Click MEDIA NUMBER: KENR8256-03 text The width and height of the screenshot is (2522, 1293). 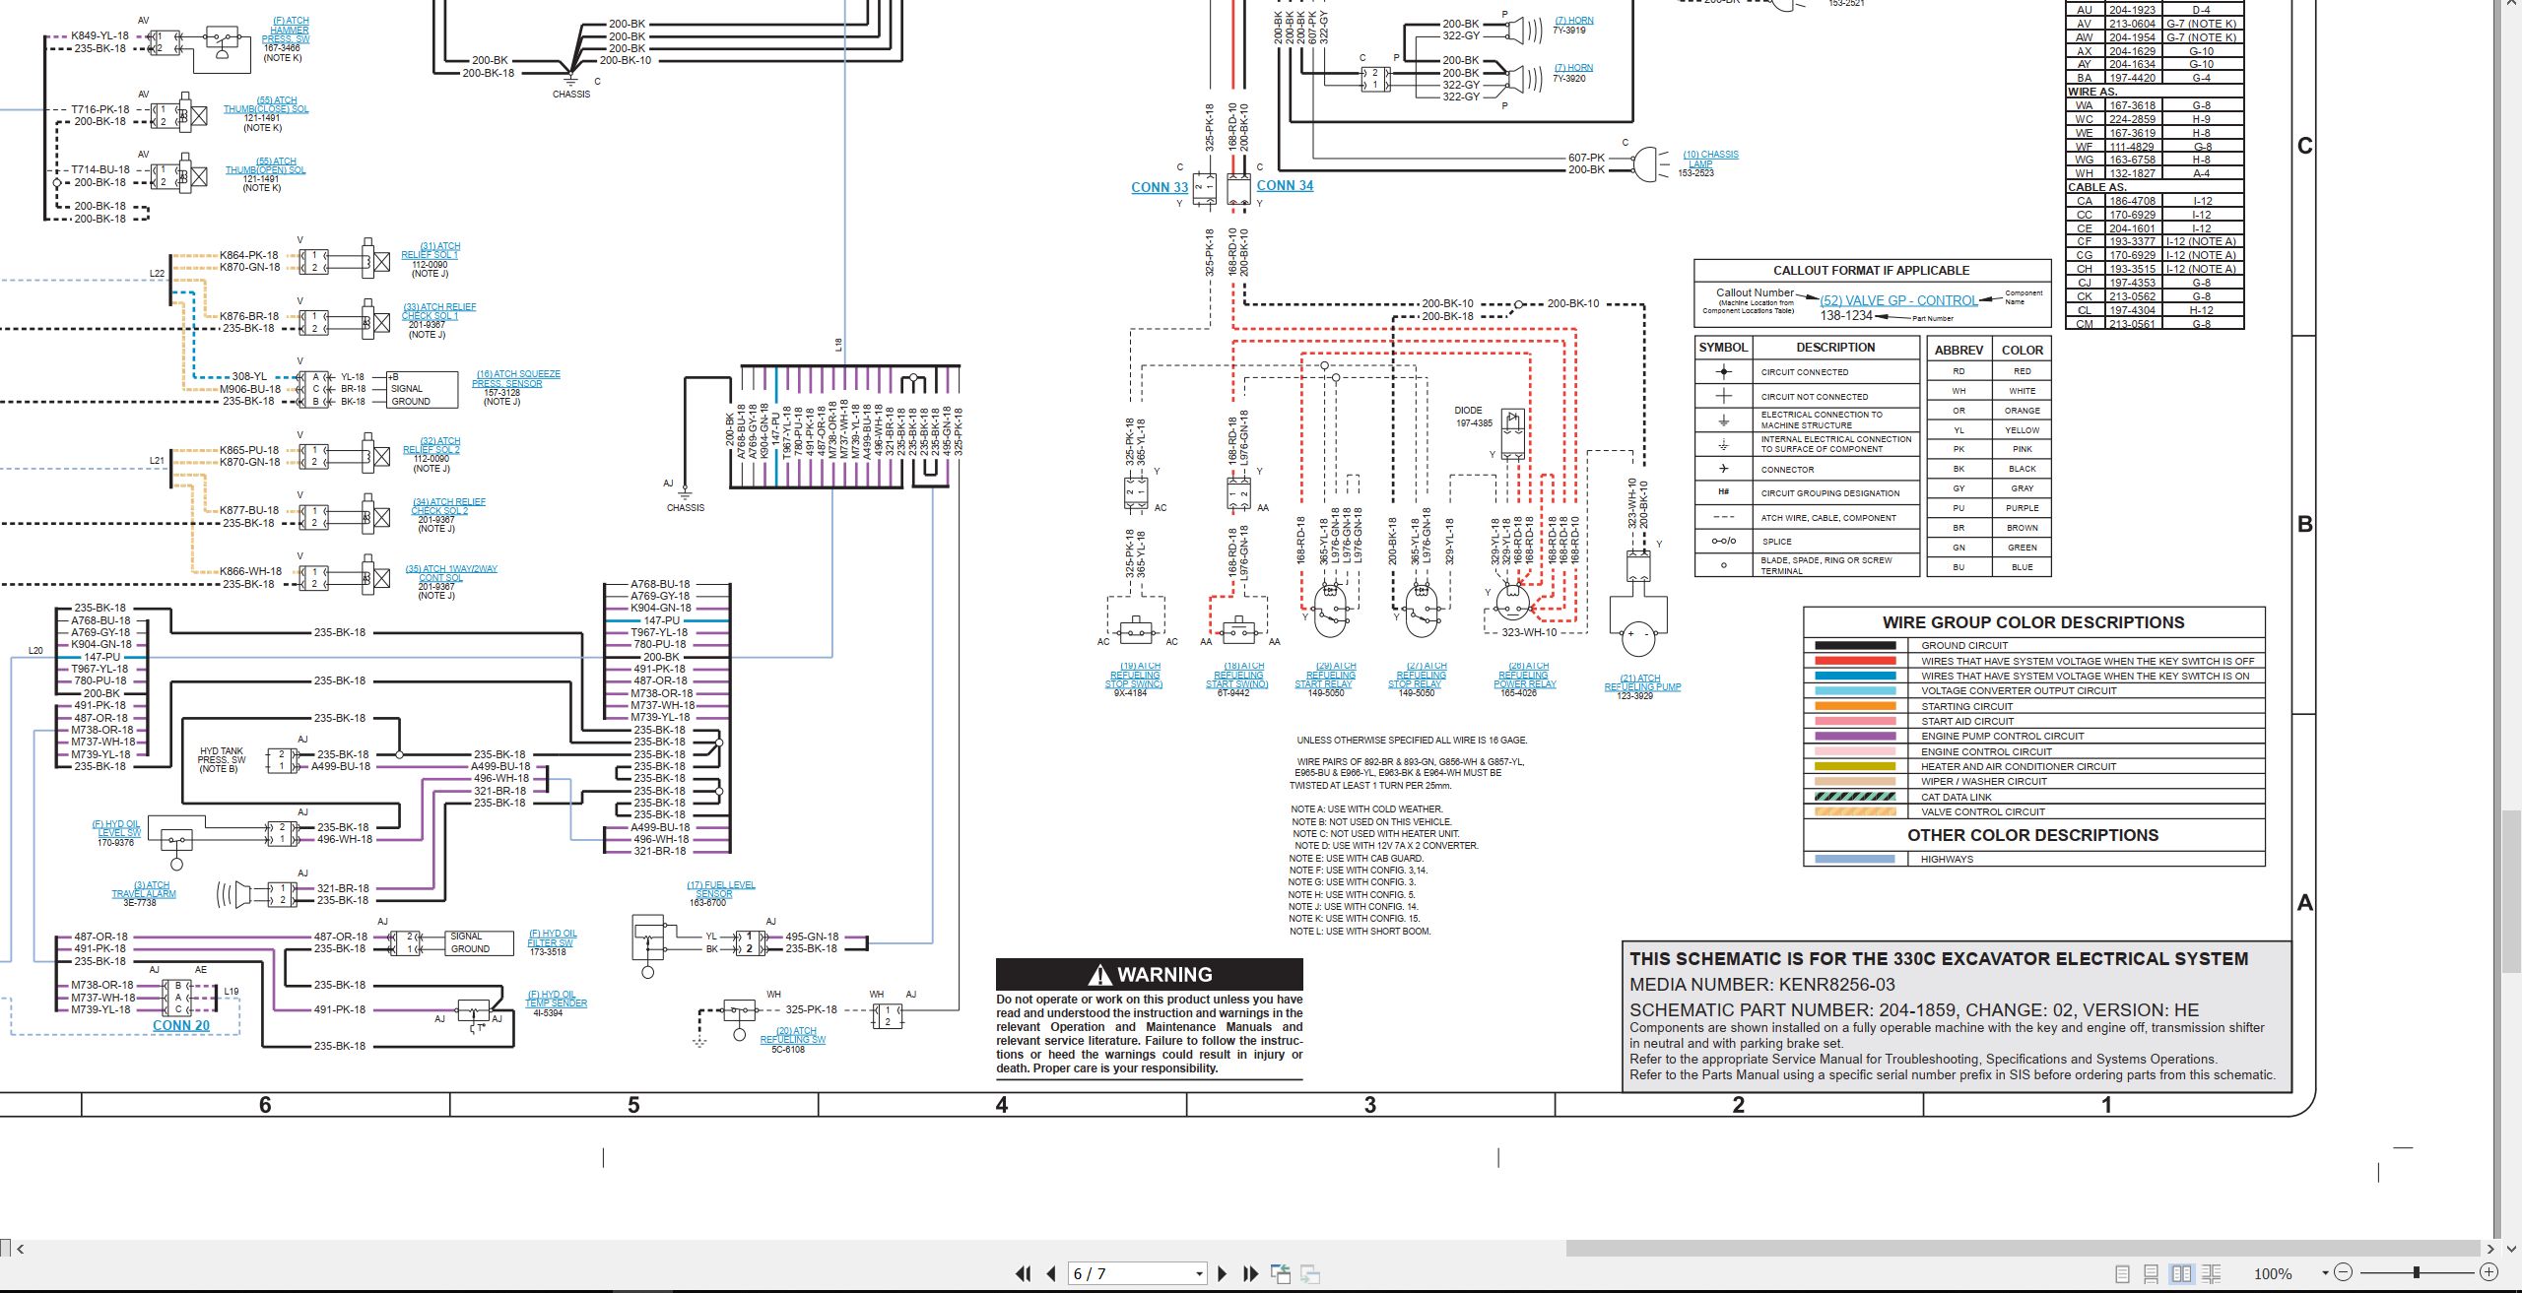(x=1762, y=985)
